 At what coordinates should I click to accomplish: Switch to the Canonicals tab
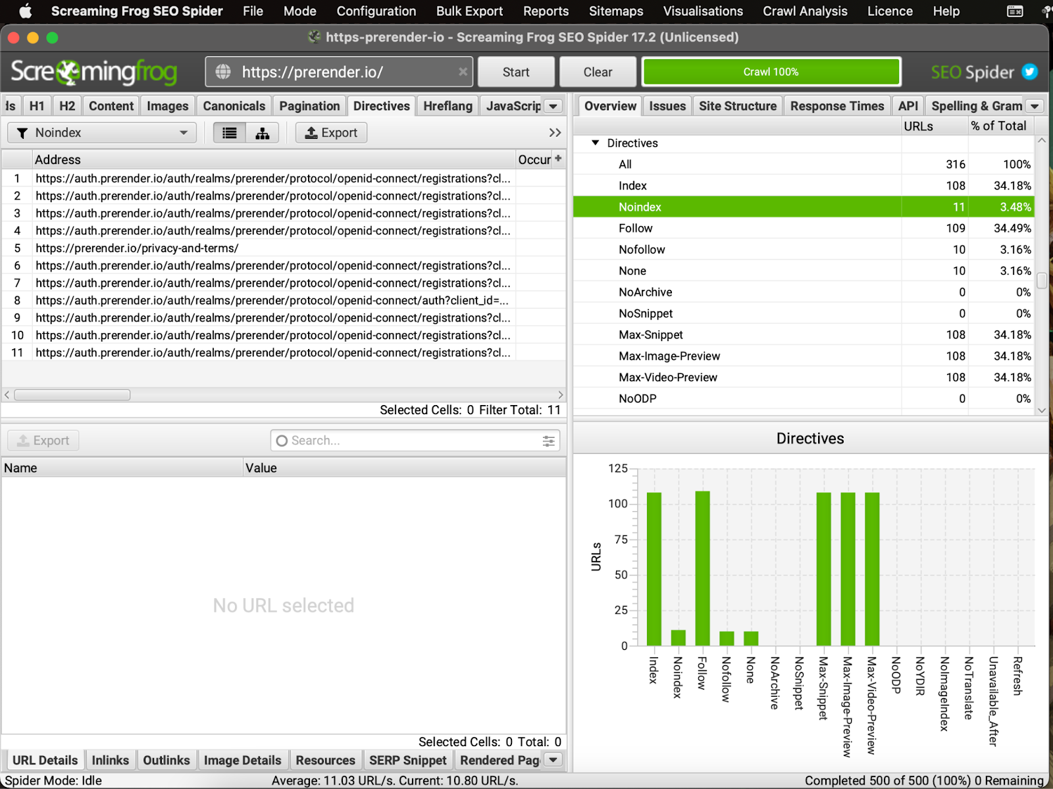234,106
